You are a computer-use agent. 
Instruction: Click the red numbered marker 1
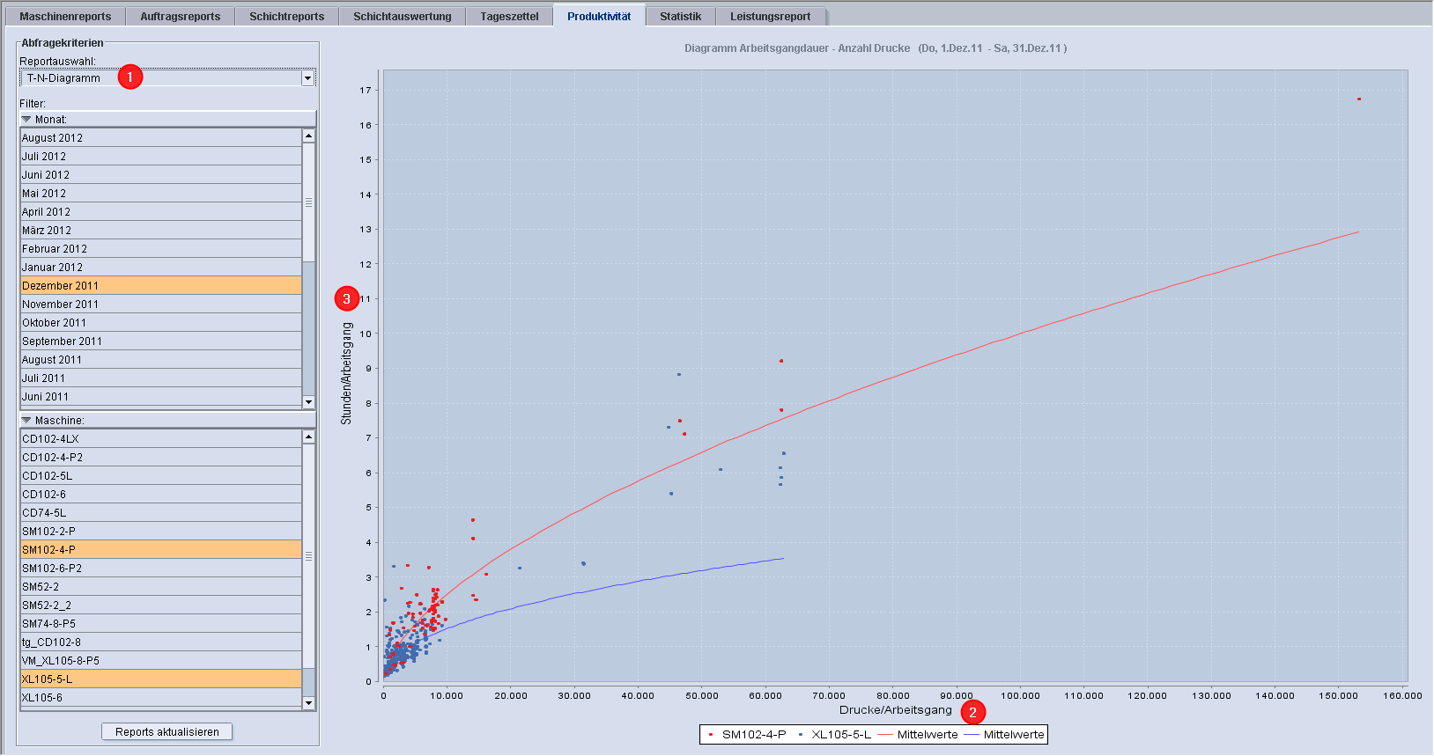(129, 77)
